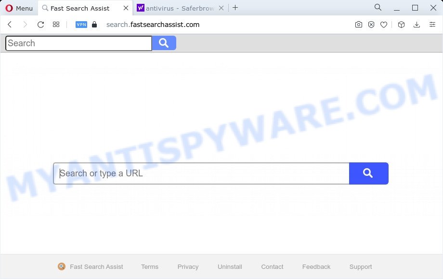Close the antivirus Saferbrowser tab
The height and width of the screenshot is (279, 443).
point(221,8)
